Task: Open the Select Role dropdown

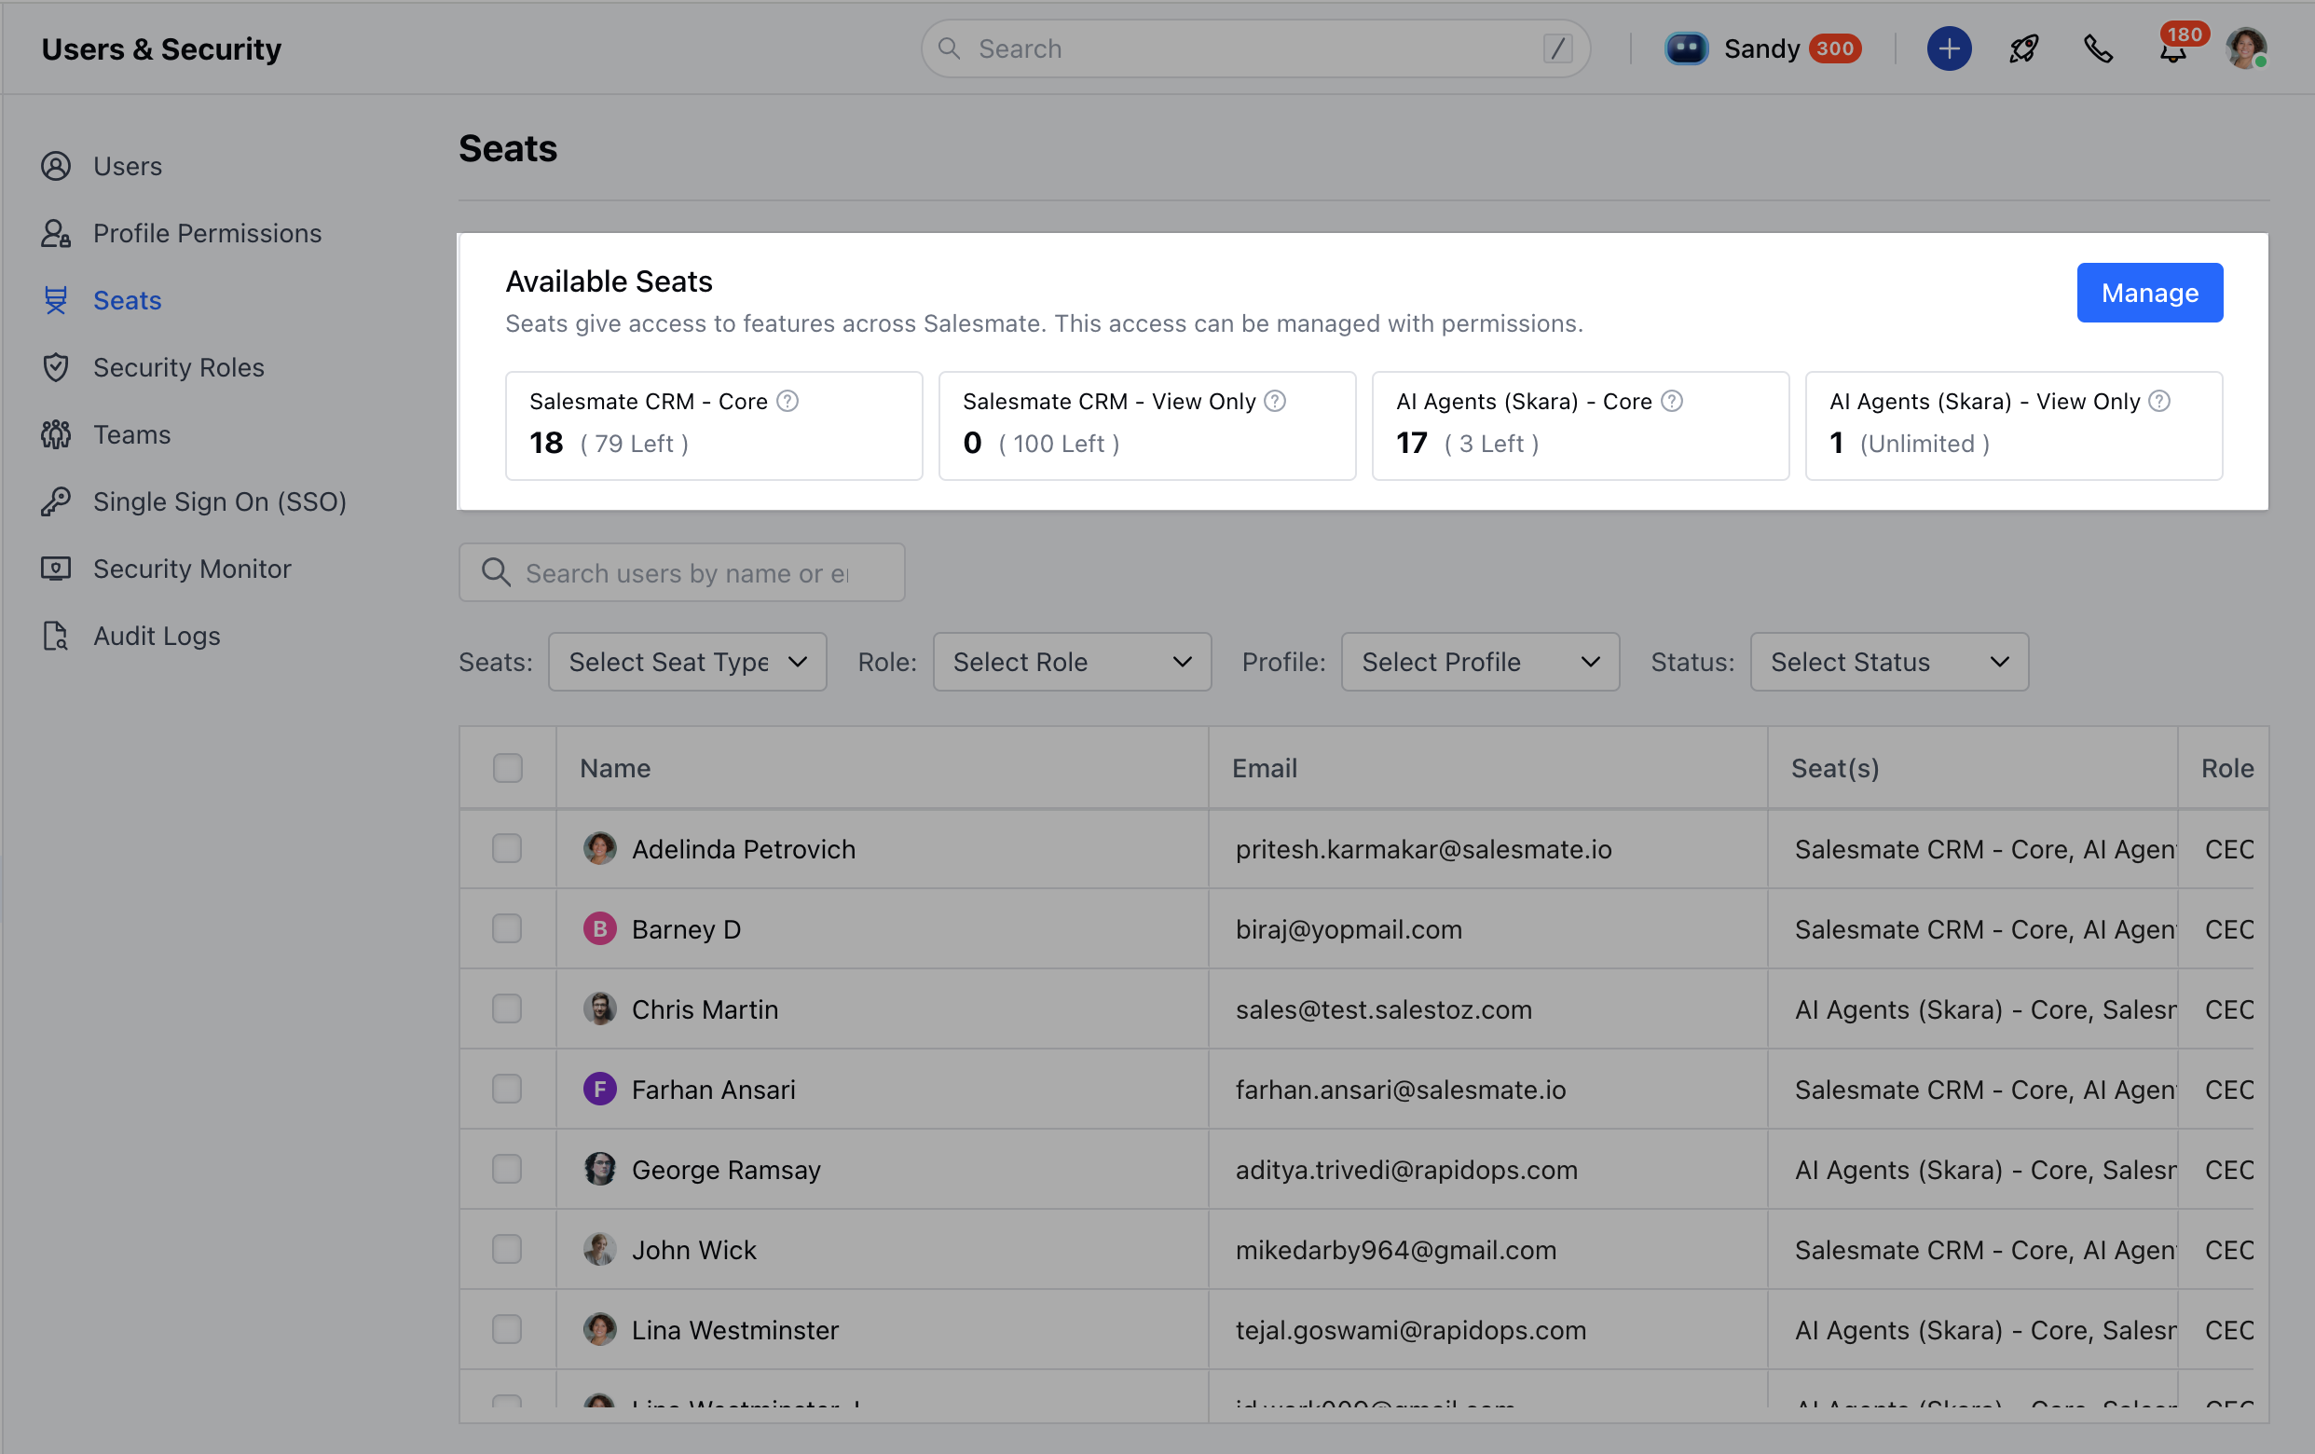Action: coord(1071,662)
